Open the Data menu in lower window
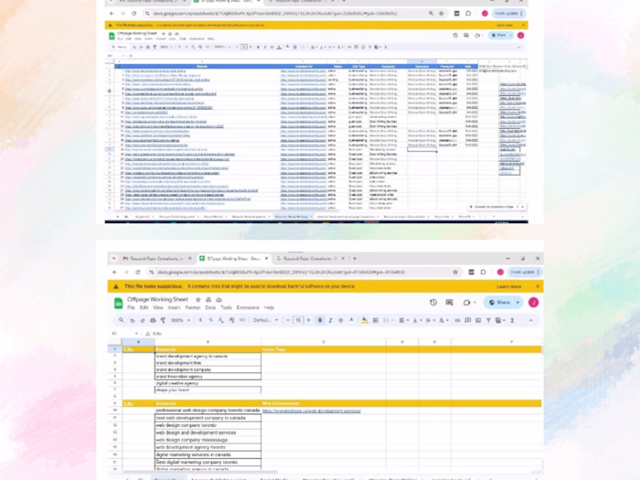Viewport: 640px width, 480px height. coord(210,308)
